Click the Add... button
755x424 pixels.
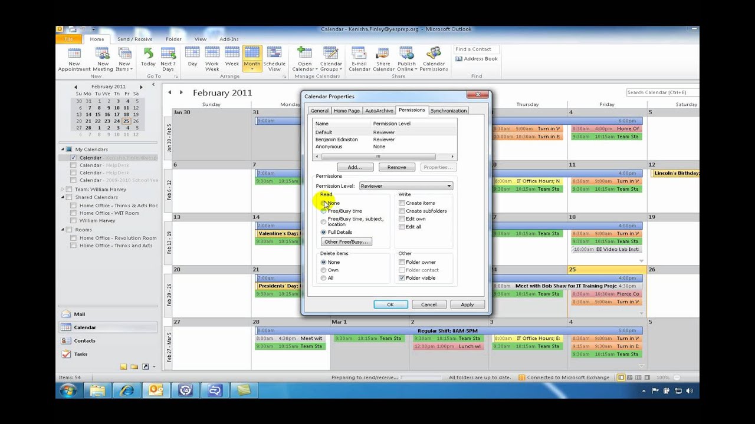click(x=355, y=167)
